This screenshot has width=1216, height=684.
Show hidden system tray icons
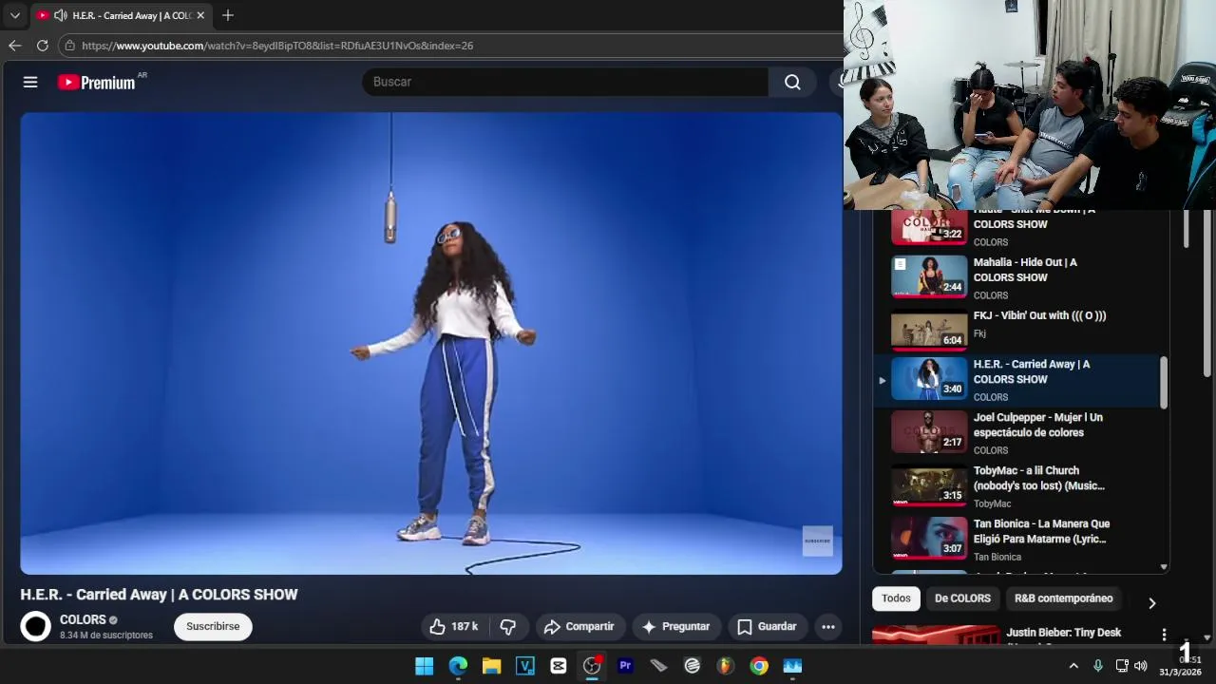1073,666
